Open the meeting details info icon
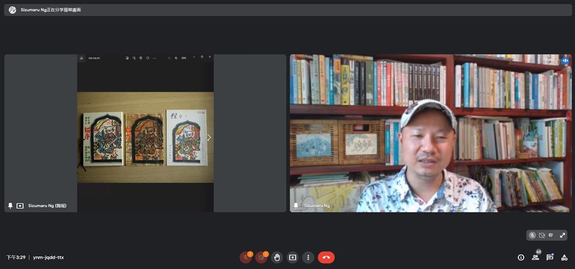 tap(521, 257)
